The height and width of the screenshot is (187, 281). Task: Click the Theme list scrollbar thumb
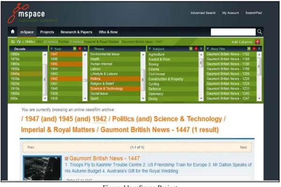tap(143, 80)
